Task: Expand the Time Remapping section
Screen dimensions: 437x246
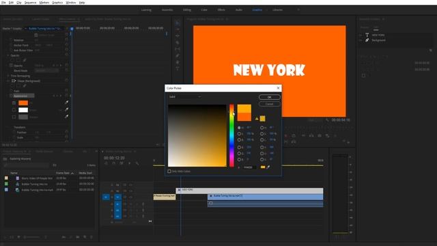Action: pos(8,76)
